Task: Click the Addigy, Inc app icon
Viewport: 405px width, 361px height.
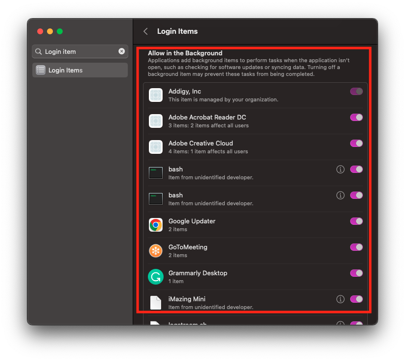Action: [x=156, y=95]
